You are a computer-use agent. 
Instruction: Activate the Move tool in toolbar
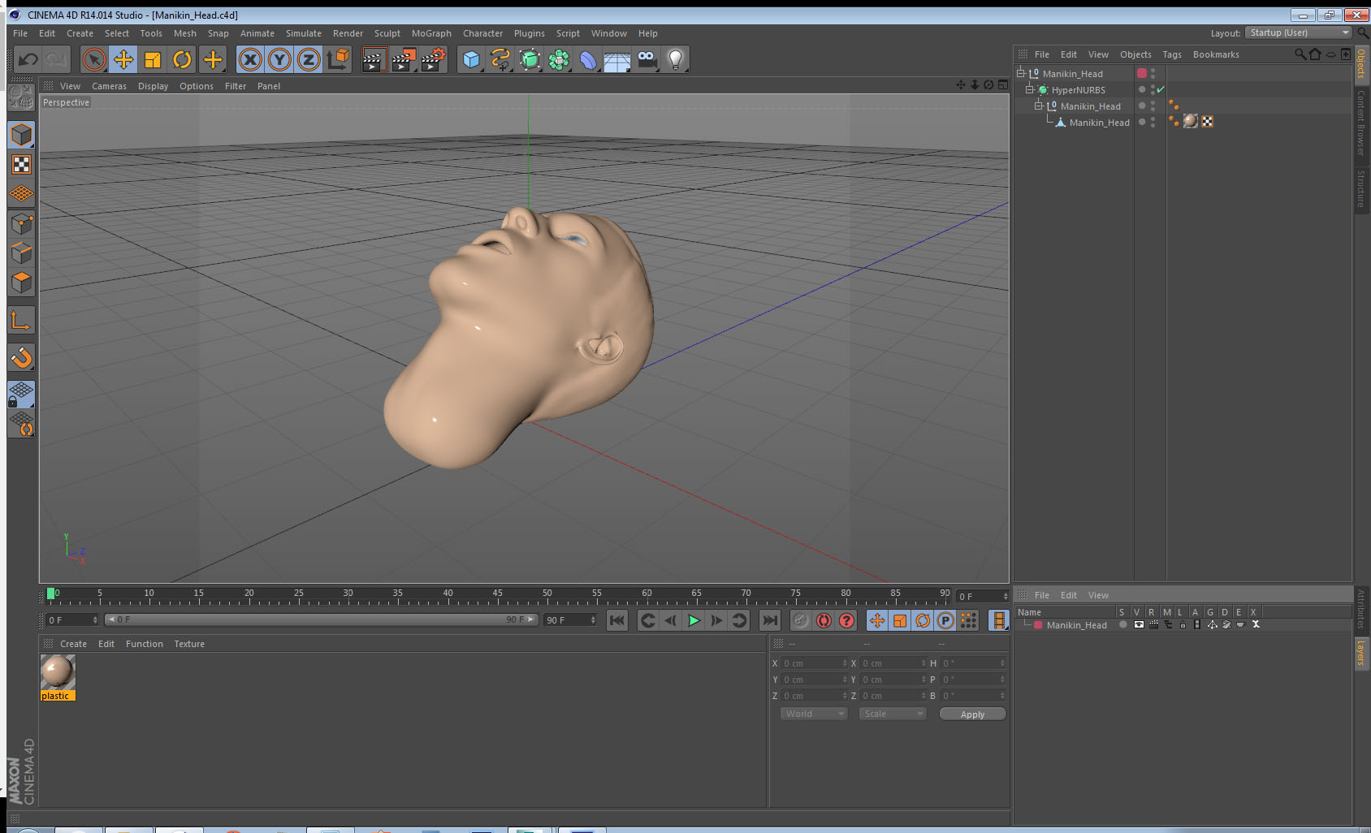[123, 59]
